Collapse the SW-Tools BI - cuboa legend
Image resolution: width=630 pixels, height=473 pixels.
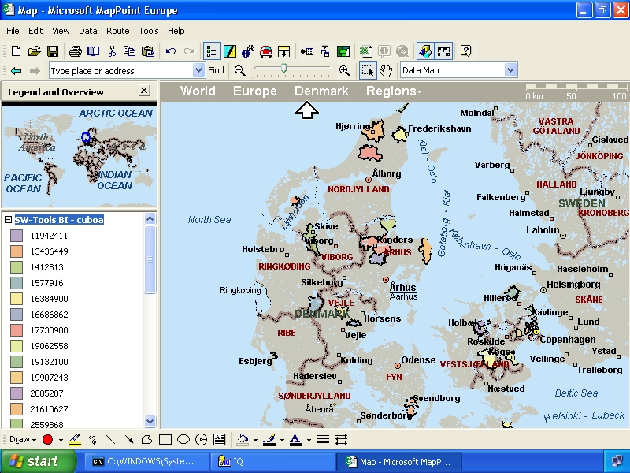coord(8,220)
